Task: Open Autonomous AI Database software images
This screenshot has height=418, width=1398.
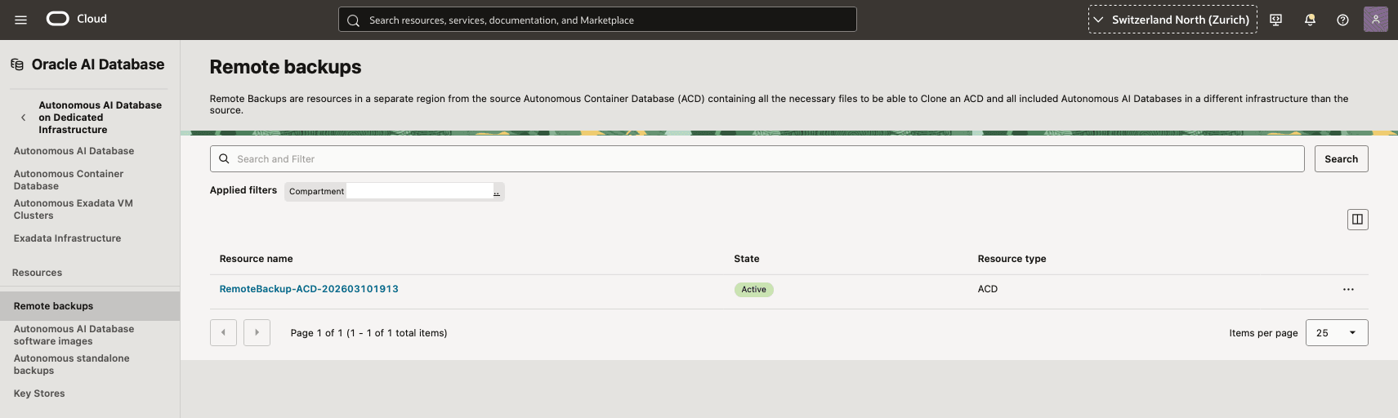Action: tap(74, 335)
